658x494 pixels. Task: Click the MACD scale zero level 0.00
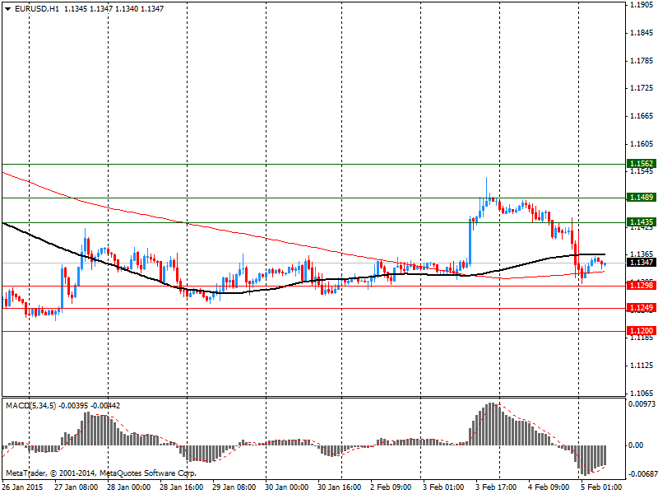(x=637, y=445)
